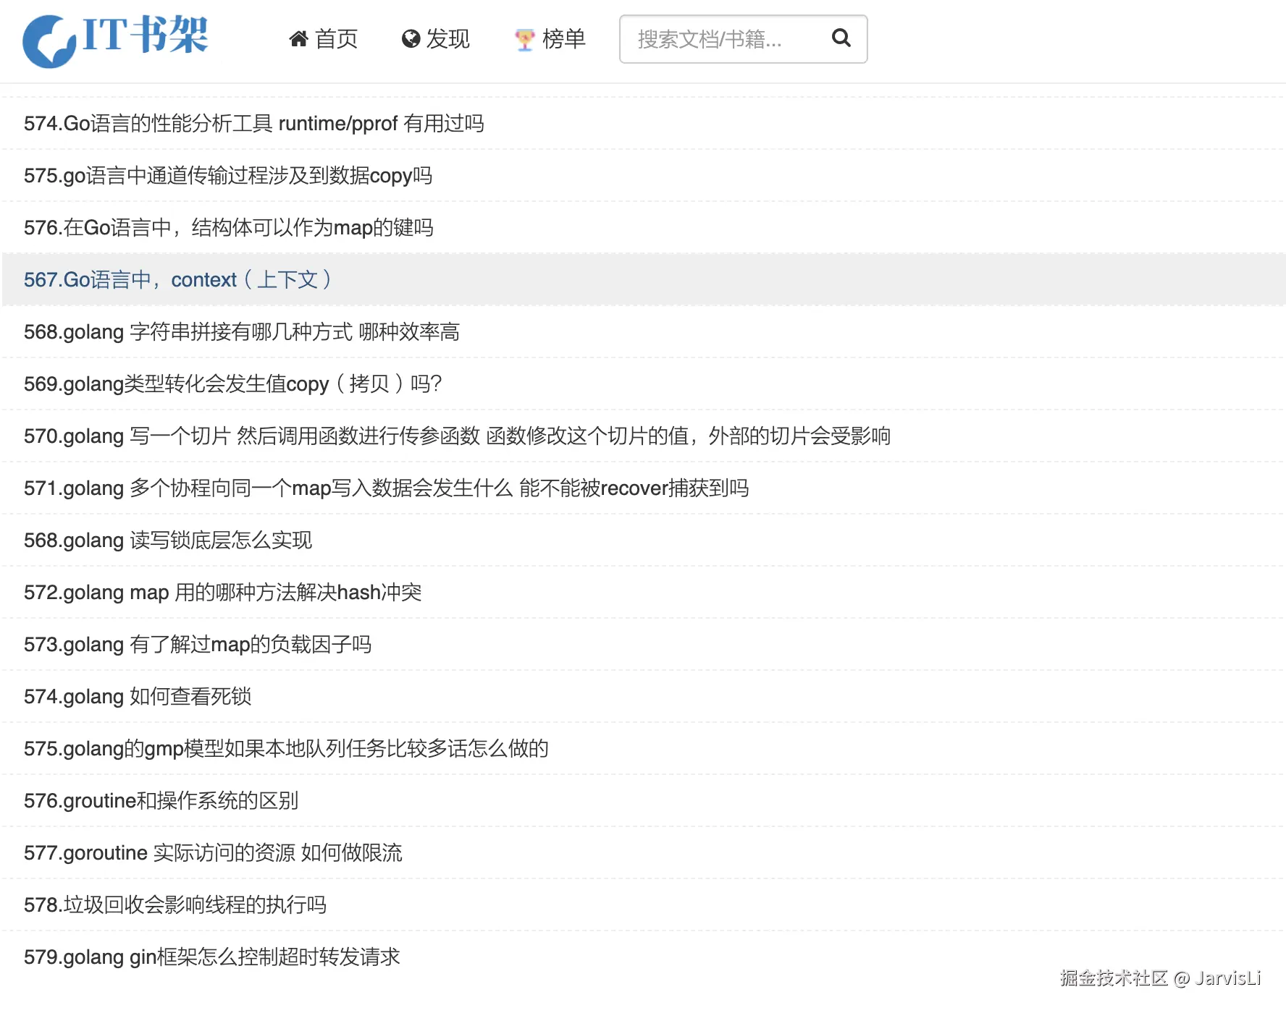Open 577.goroutine 如何做限流 entry

pos(213,853)
